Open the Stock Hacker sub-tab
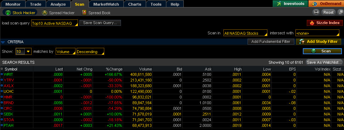The image size is (344, 130). pyautogui.click(x=20, y=13)
